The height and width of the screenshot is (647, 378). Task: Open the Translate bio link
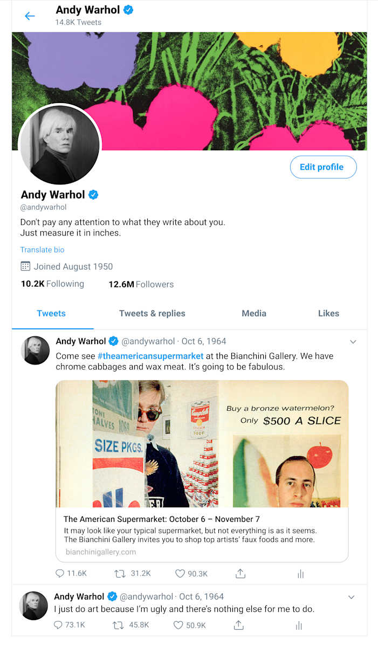42,250
